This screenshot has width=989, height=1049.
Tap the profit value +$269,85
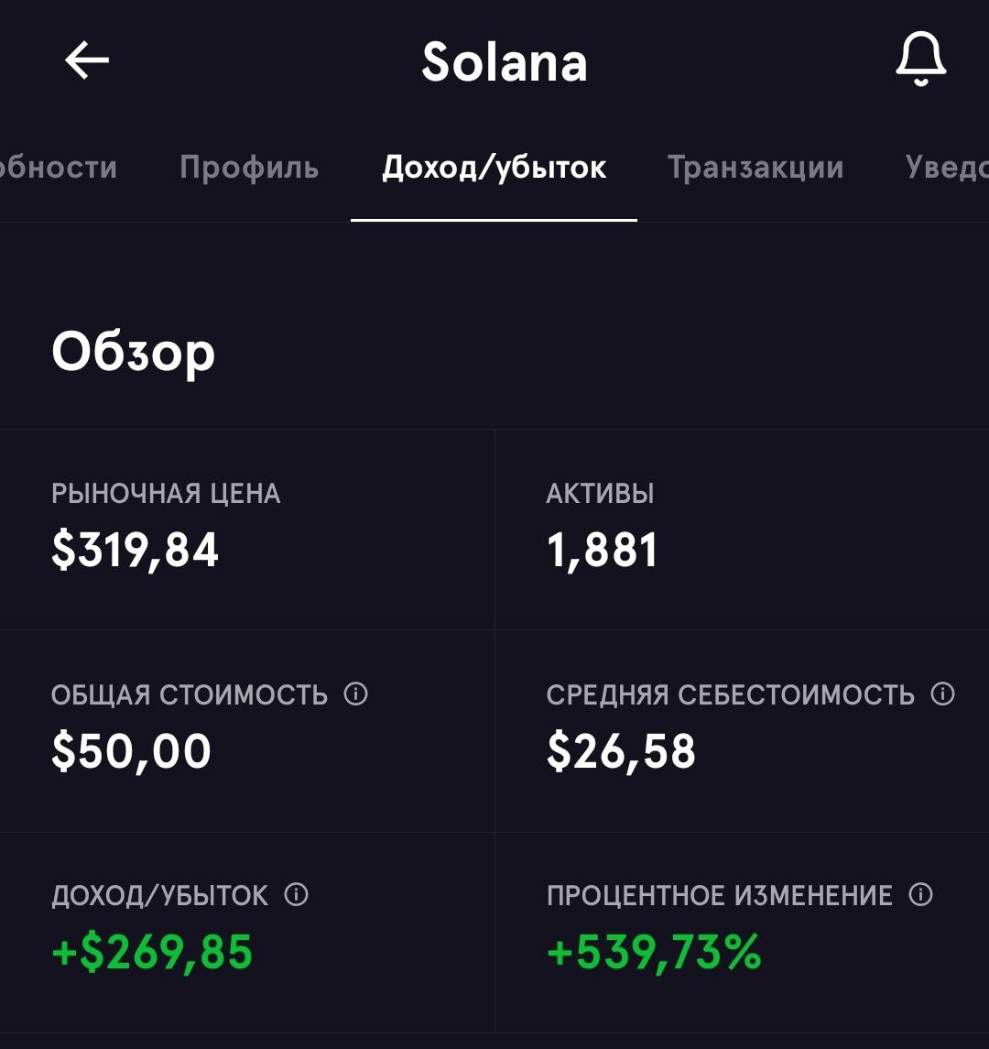tap(152, 952)
